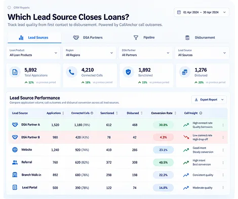
Task: Click the calendar icon in date range
Action: coord(179,12)
